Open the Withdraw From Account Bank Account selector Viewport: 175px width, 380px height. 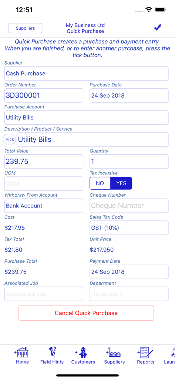click(x=44, y=206)
